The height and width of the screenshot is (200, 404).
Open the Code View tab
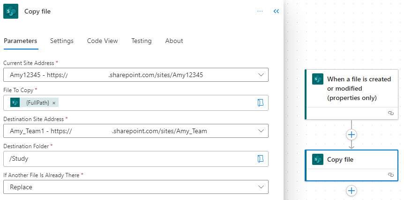pos(102,41)
